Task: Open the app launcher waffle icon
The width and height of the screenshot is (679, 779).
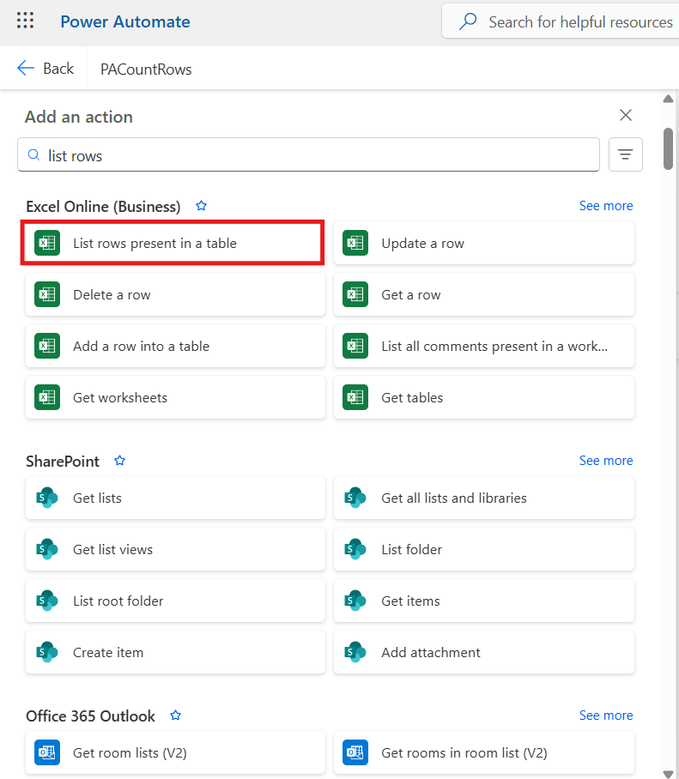Action: click(x=26, y=21)
